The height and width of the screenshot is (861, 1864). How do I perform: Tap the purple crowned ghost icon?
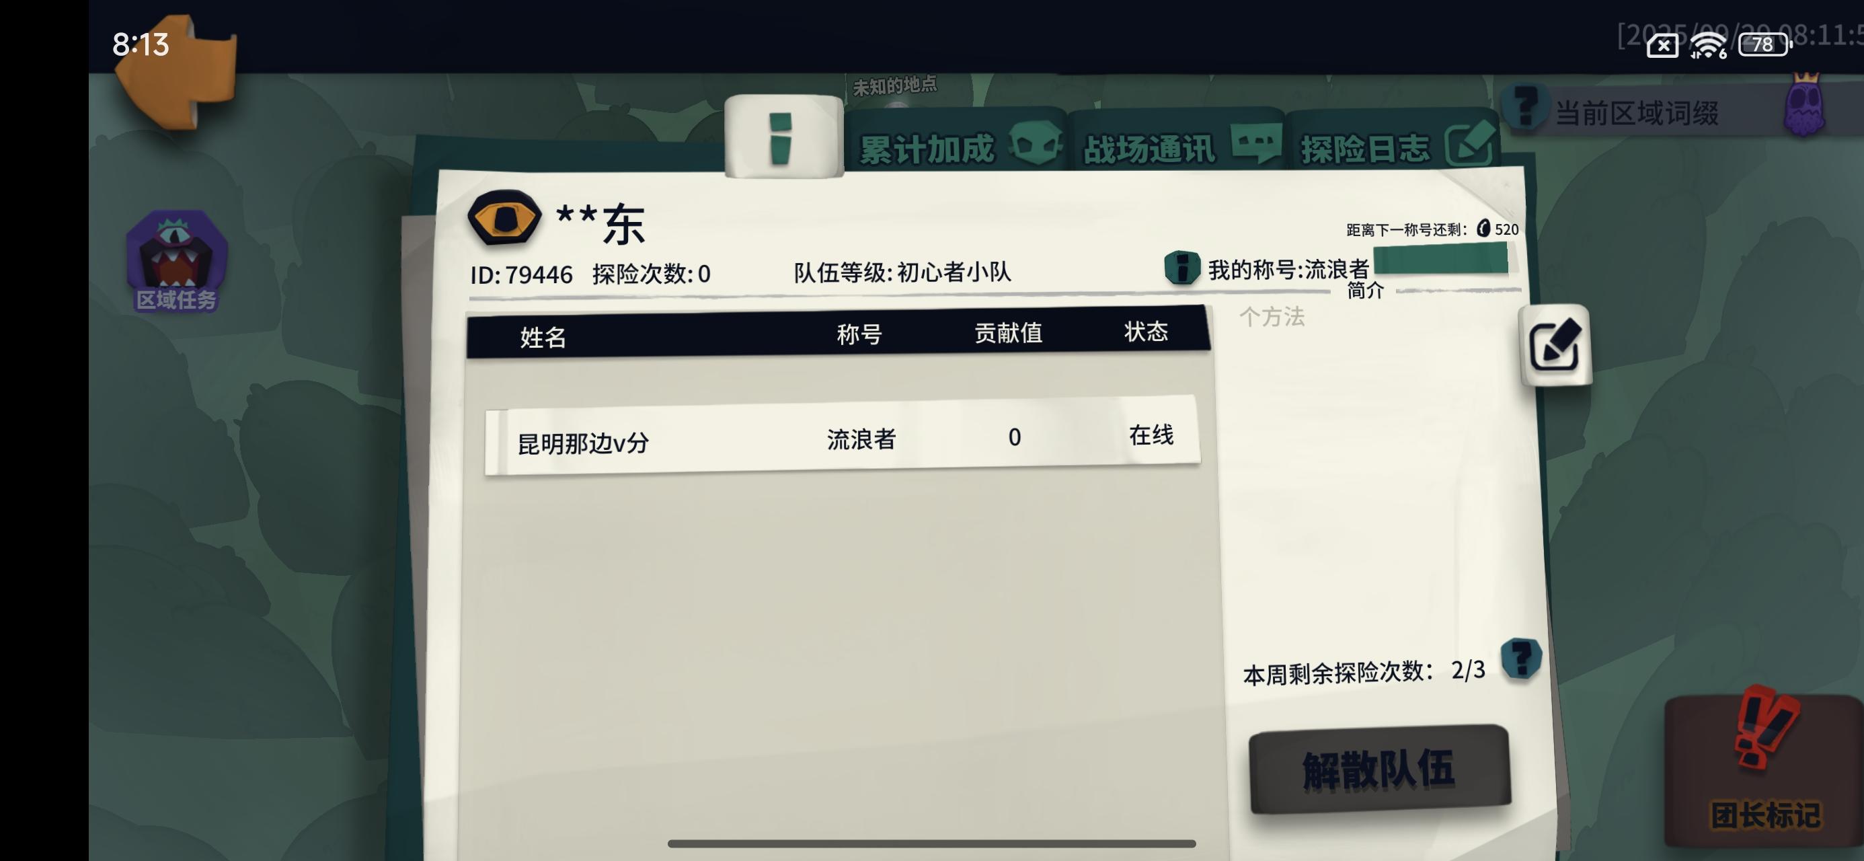[x=1804, y=105]
